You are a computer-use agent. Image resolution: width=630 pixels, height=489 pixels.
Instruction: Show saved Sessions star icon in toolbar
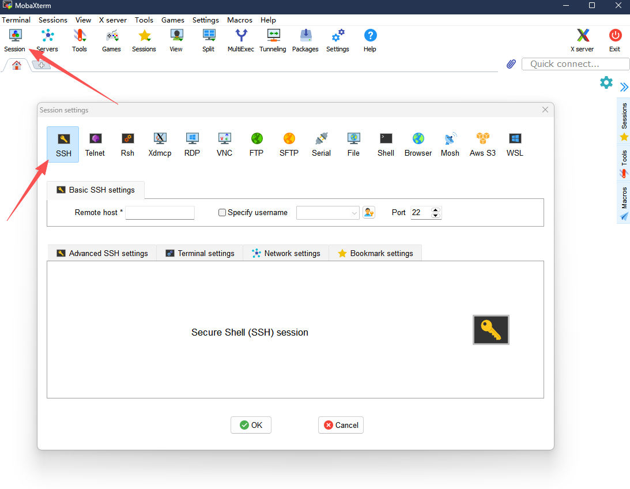144,40
